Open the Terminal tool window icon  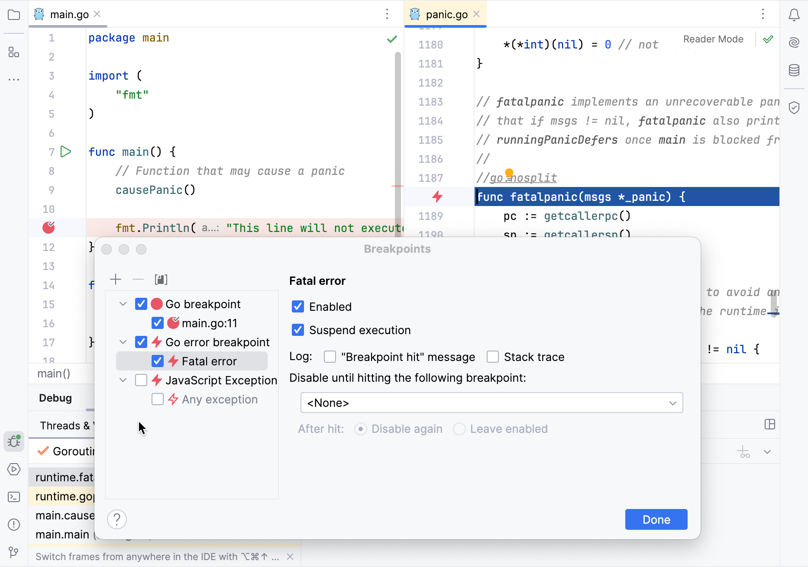pyautogui.click(x=13, y=497)
